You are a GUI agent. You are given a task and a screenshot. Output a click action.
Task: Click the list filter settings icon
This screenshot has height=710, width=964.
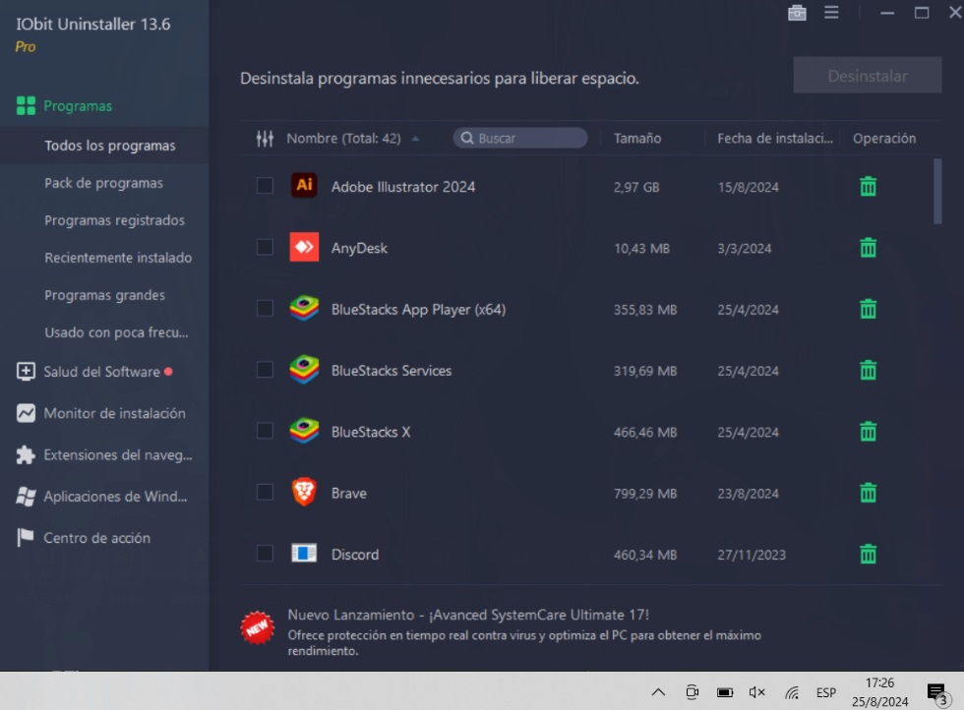265,139
